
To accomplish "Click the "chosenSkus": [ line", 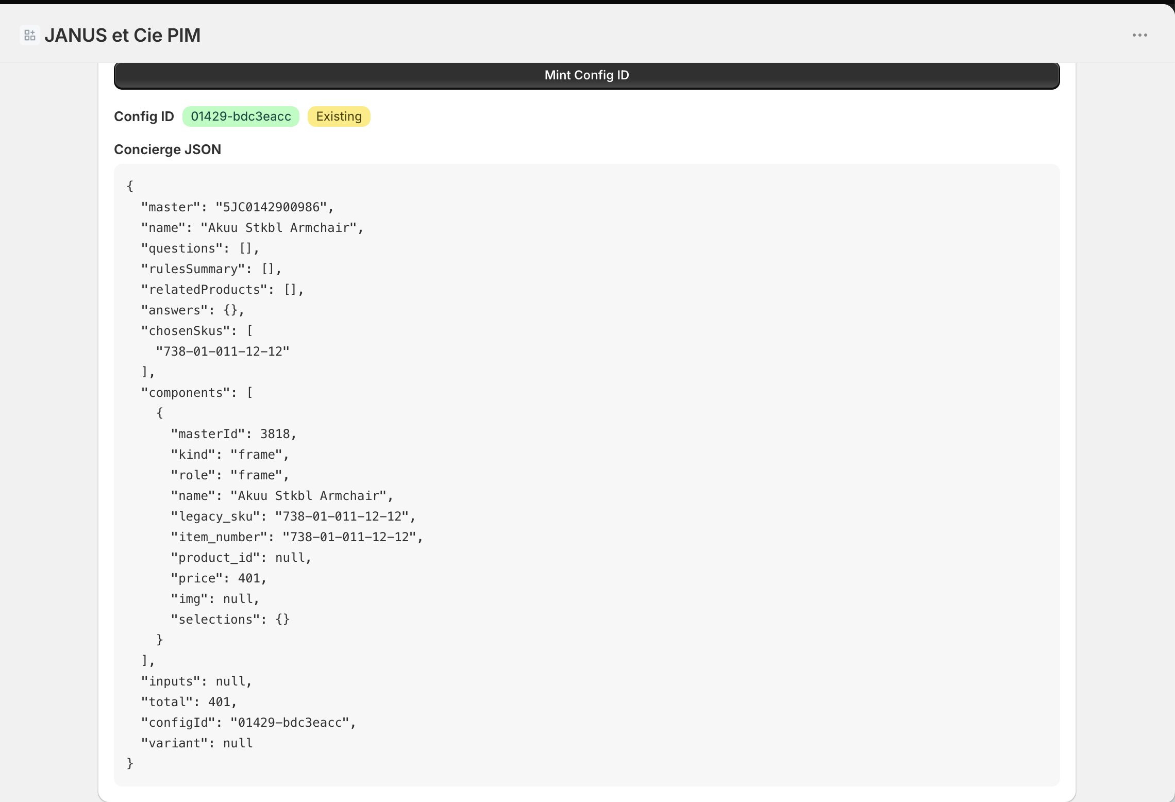I will point(197,331).
